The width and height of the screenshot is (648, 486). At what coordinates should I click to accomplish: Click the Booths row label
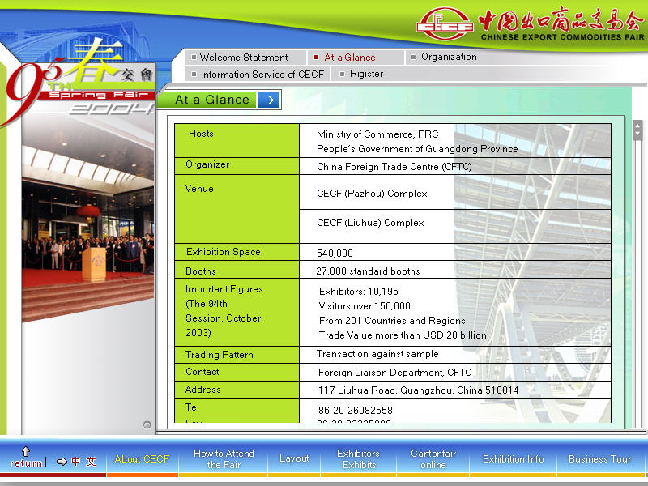click(201, 271)
